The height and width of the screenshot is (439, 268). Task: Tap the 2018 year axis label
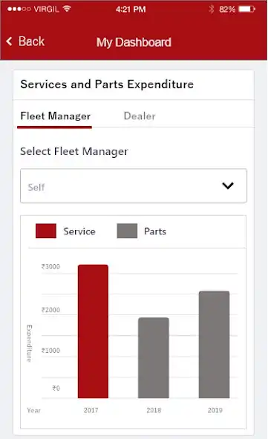pos(154,410)
